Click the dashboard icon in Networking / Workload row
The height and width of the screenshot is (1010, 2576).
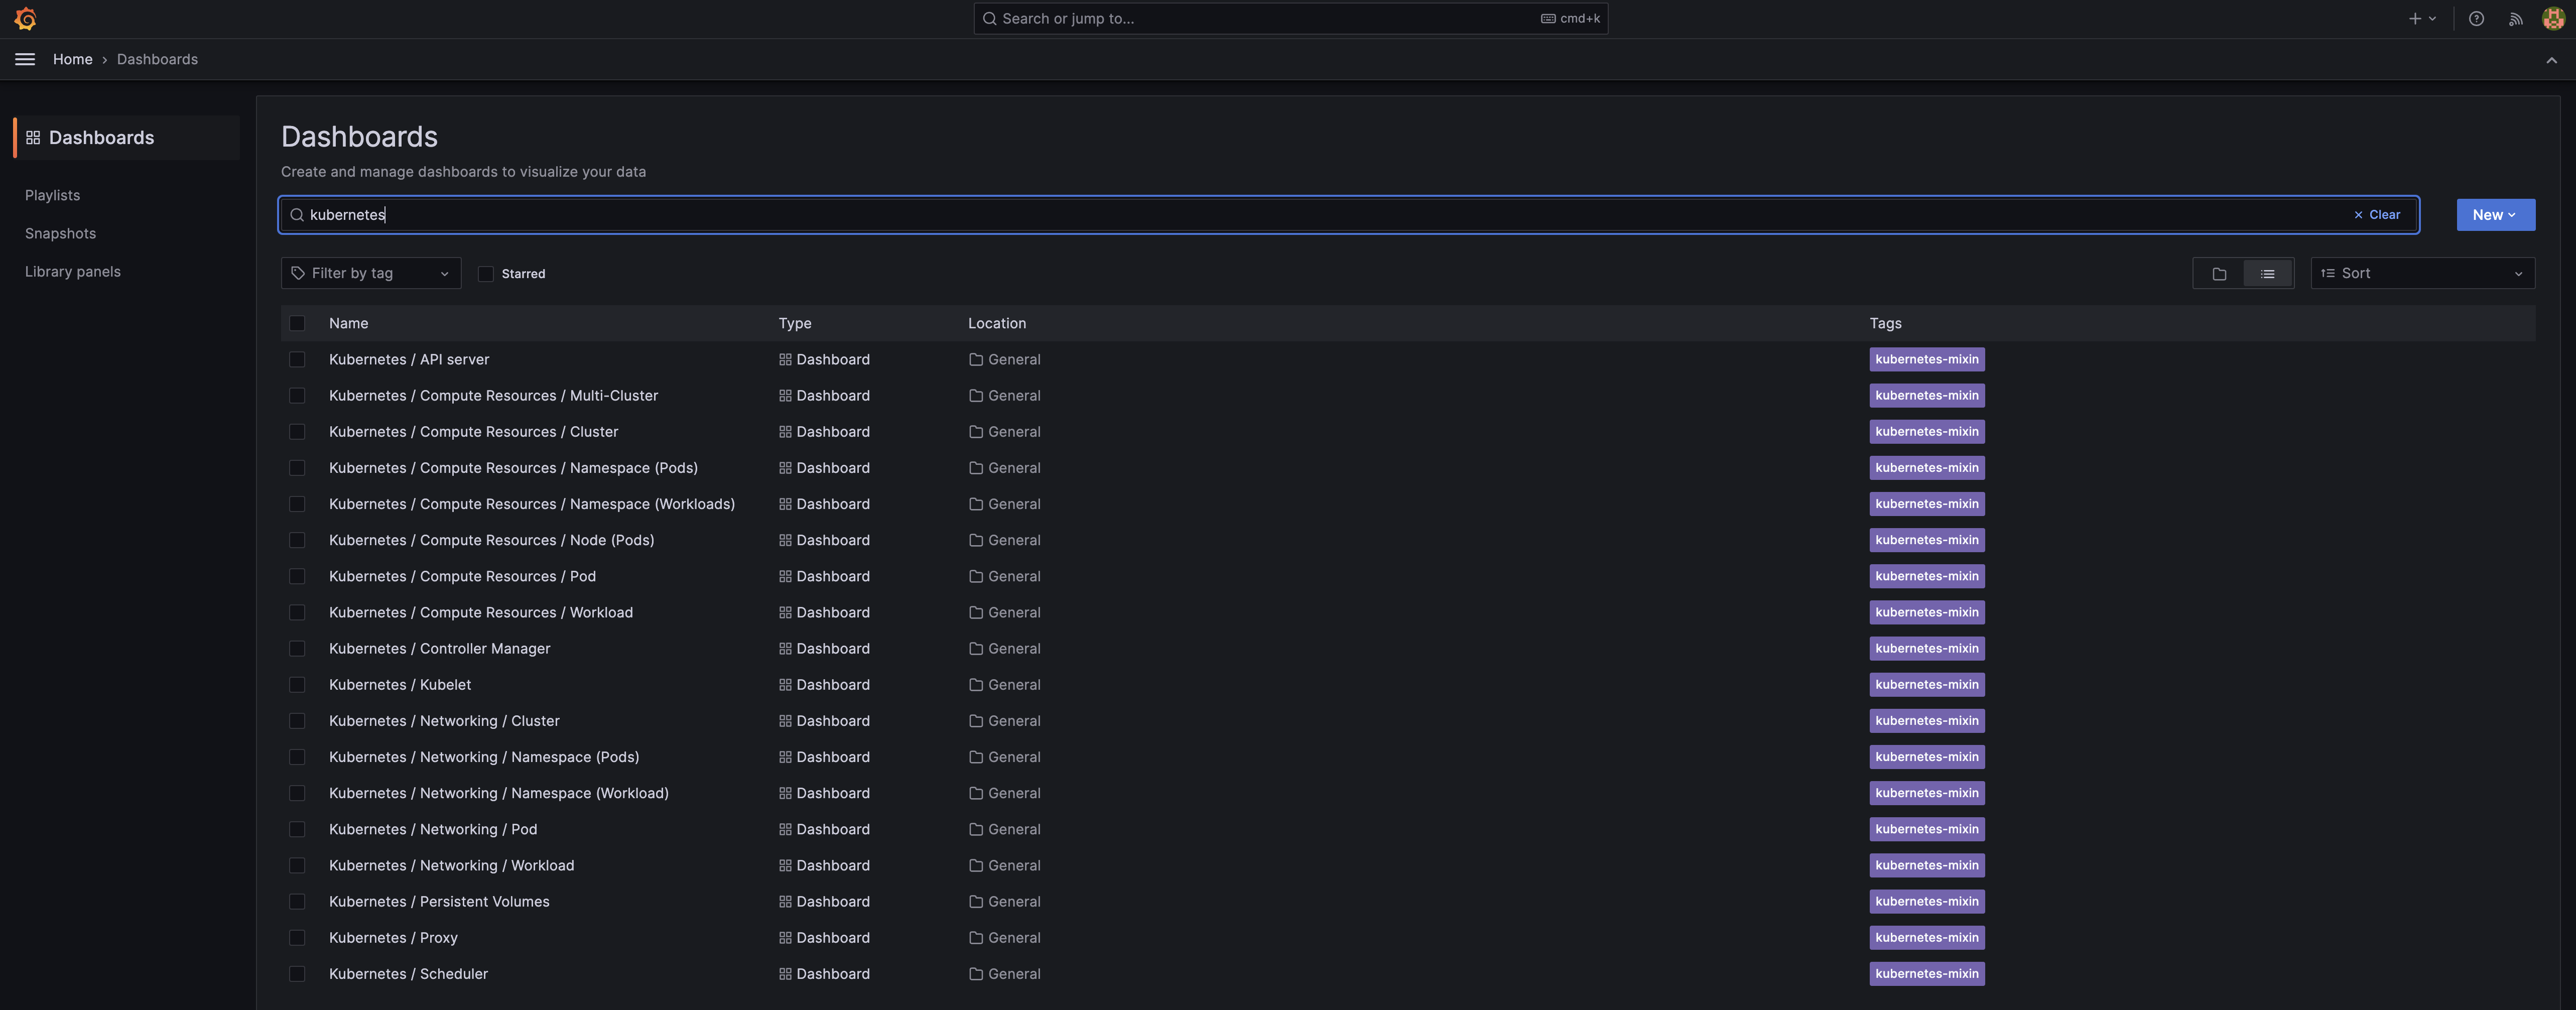785,866
